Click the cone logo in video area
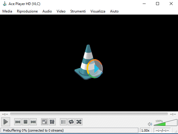 tap(88, 62)
